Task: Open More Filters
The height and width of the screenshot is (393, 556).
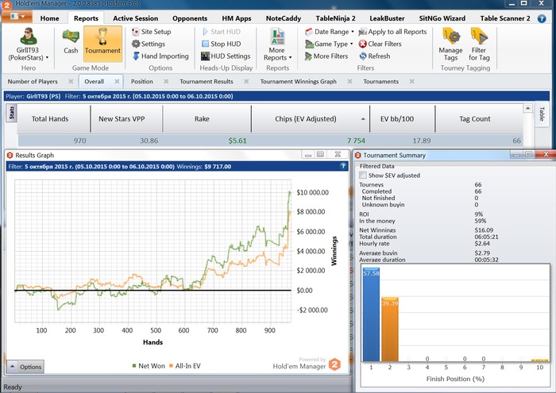Action: 326,56
